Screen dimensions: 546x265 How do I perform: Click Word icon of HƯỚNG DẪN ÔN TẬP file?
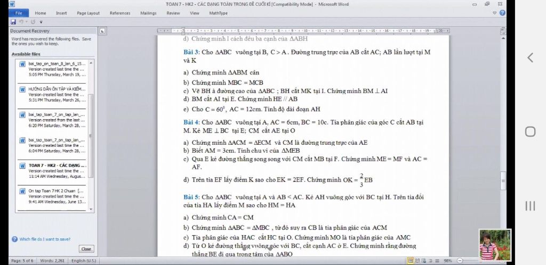pos(22,89)
